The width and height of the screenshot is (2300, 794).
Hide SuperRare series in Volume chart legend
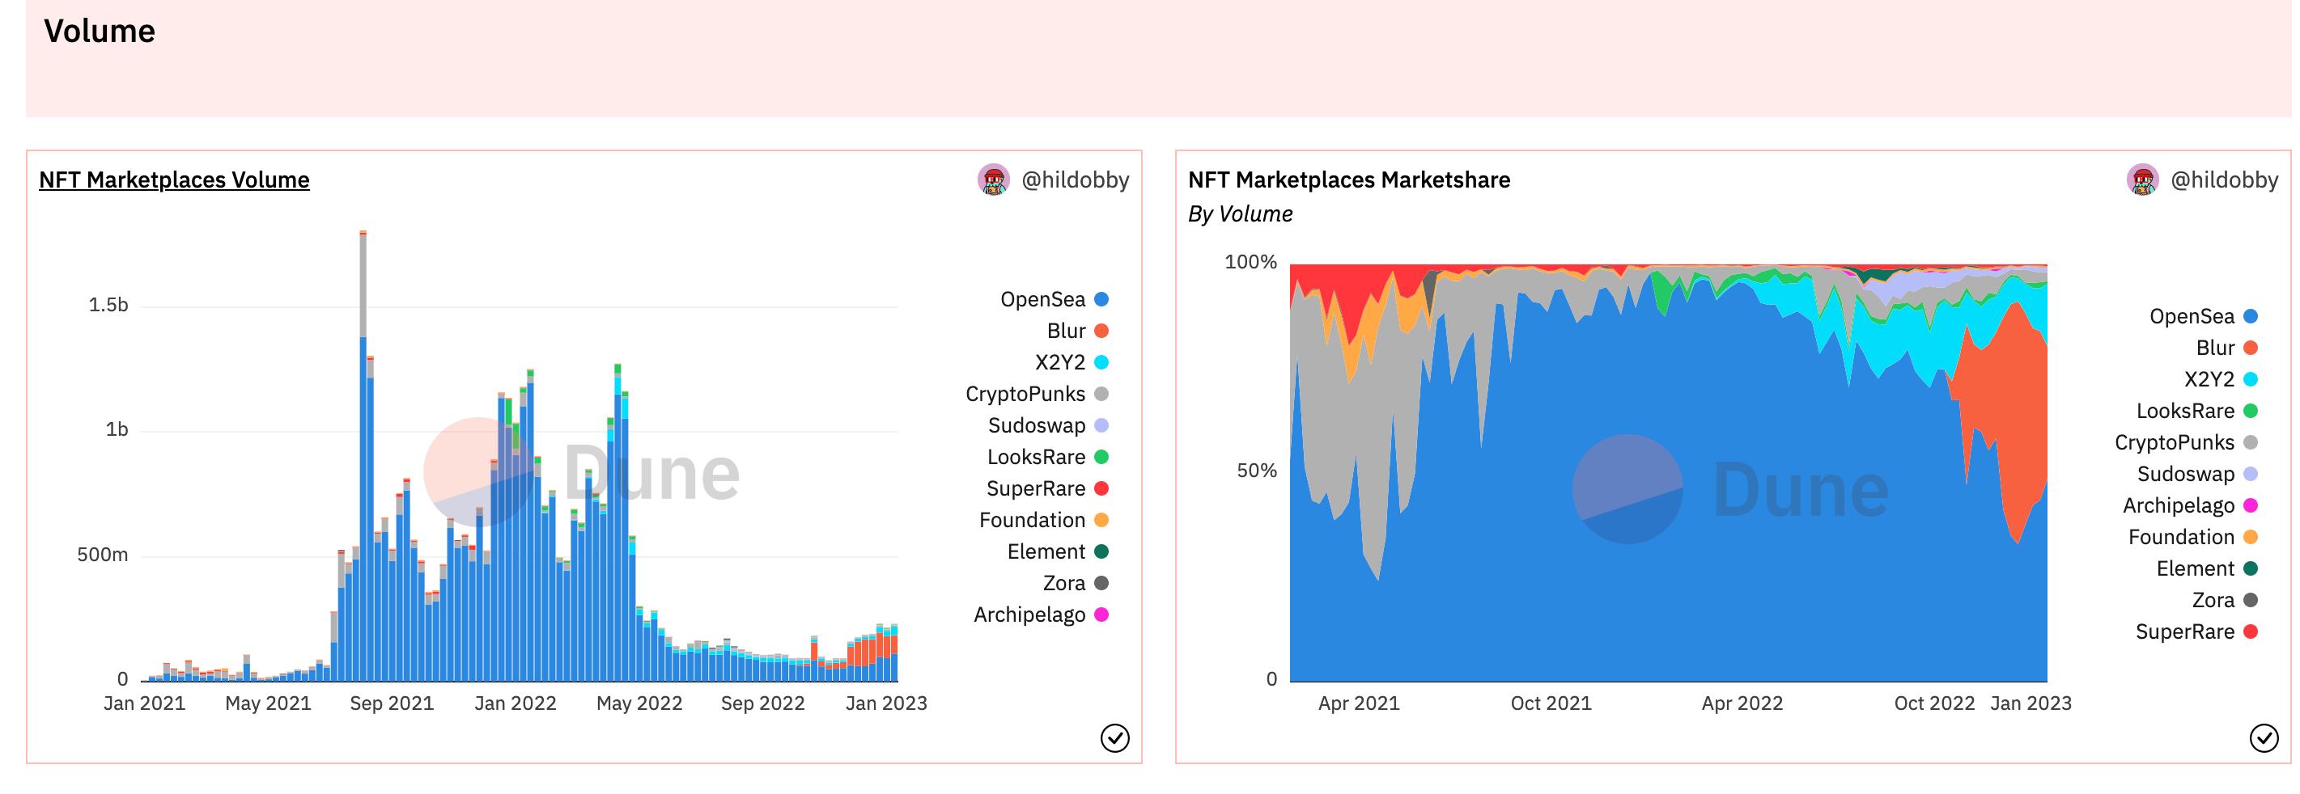click(1036, 489)
